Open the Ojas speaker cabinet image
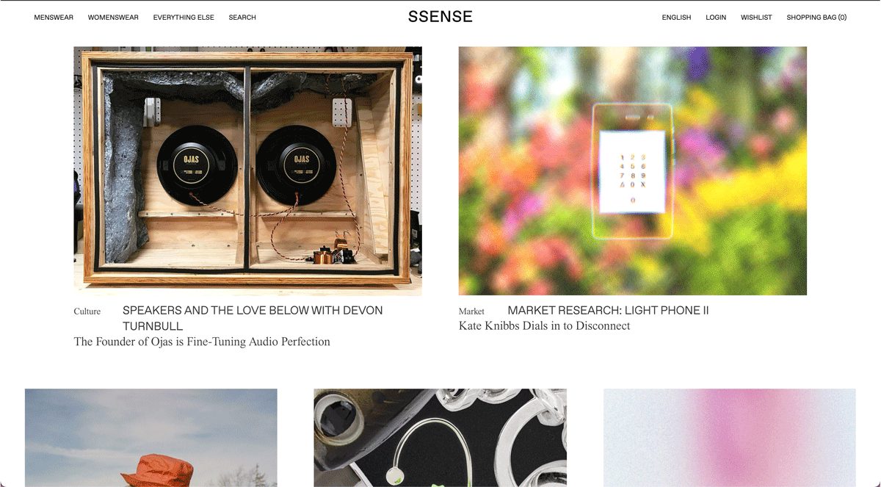 (x=247, y=171)
